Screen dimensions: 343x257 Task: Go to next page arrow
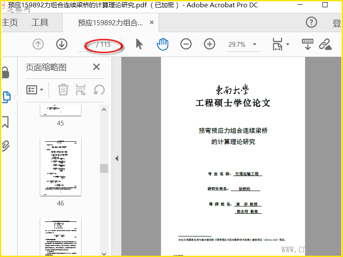coord(62,44)
